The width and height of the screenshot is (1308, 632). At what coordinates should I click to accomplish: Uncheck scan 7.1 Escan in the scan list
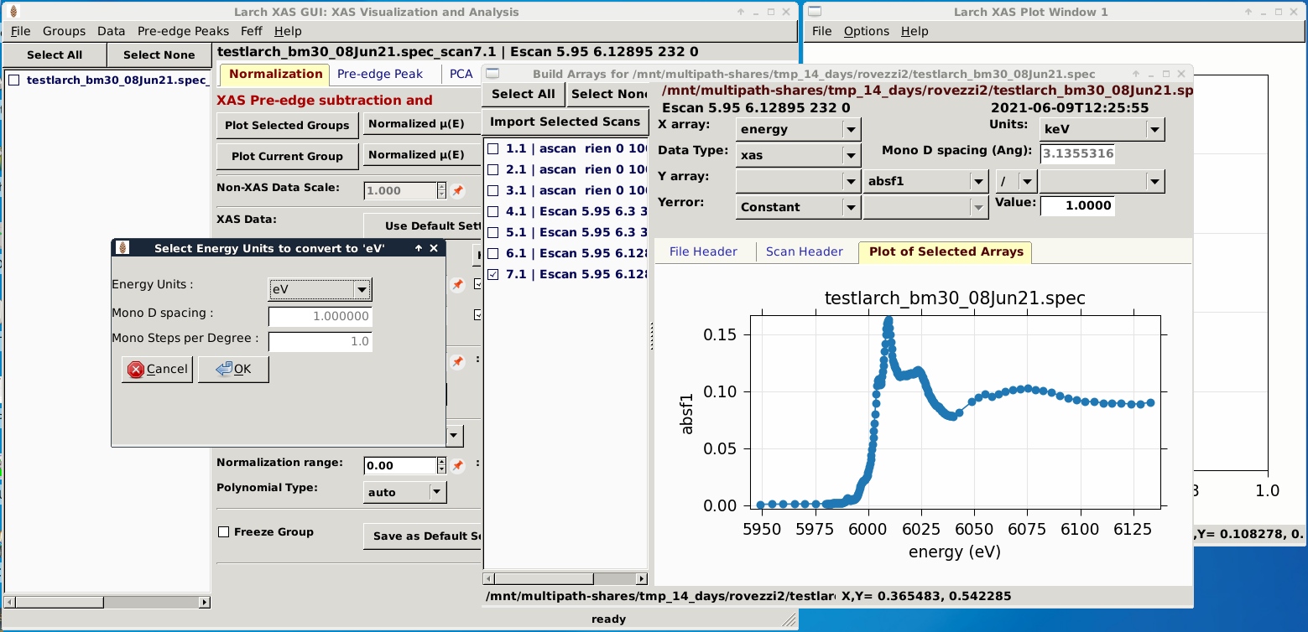point(492,274)
